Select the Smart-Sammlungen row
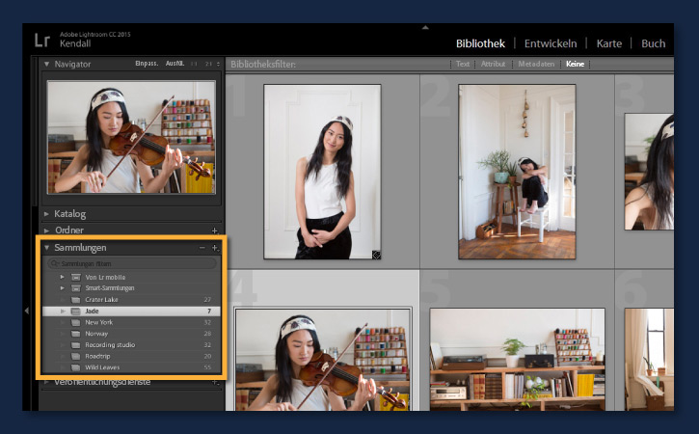This screenshot has width=699, height=434. coord(131,288)
